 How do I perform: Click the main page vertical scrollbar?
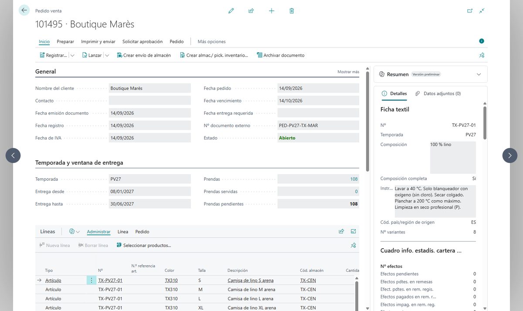pyautogui.click(x=368, y=121)
